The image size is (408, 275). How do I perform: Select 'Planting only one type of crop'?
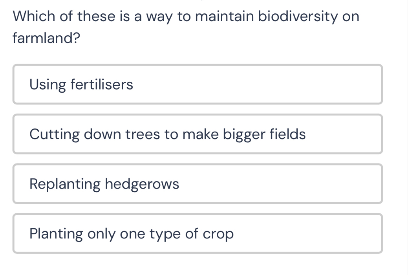[x=198, y=234]
